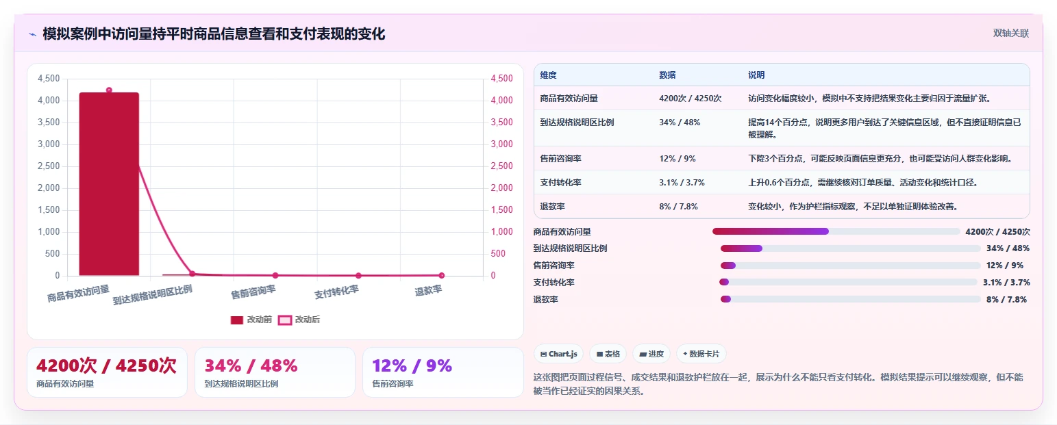Click the 售前咨询率 x-axis label
1057x425 pixels.
point(253,292)
